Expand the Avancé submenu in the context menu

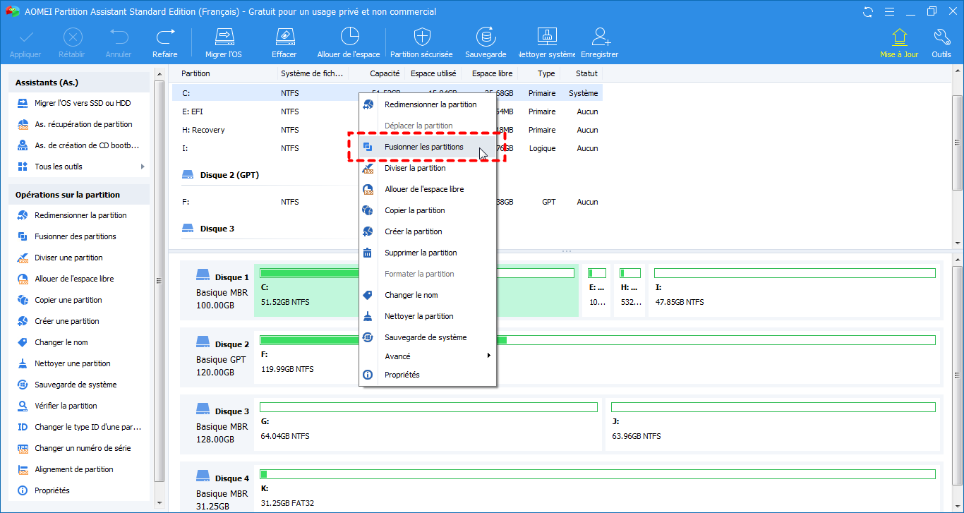[428, 356]
